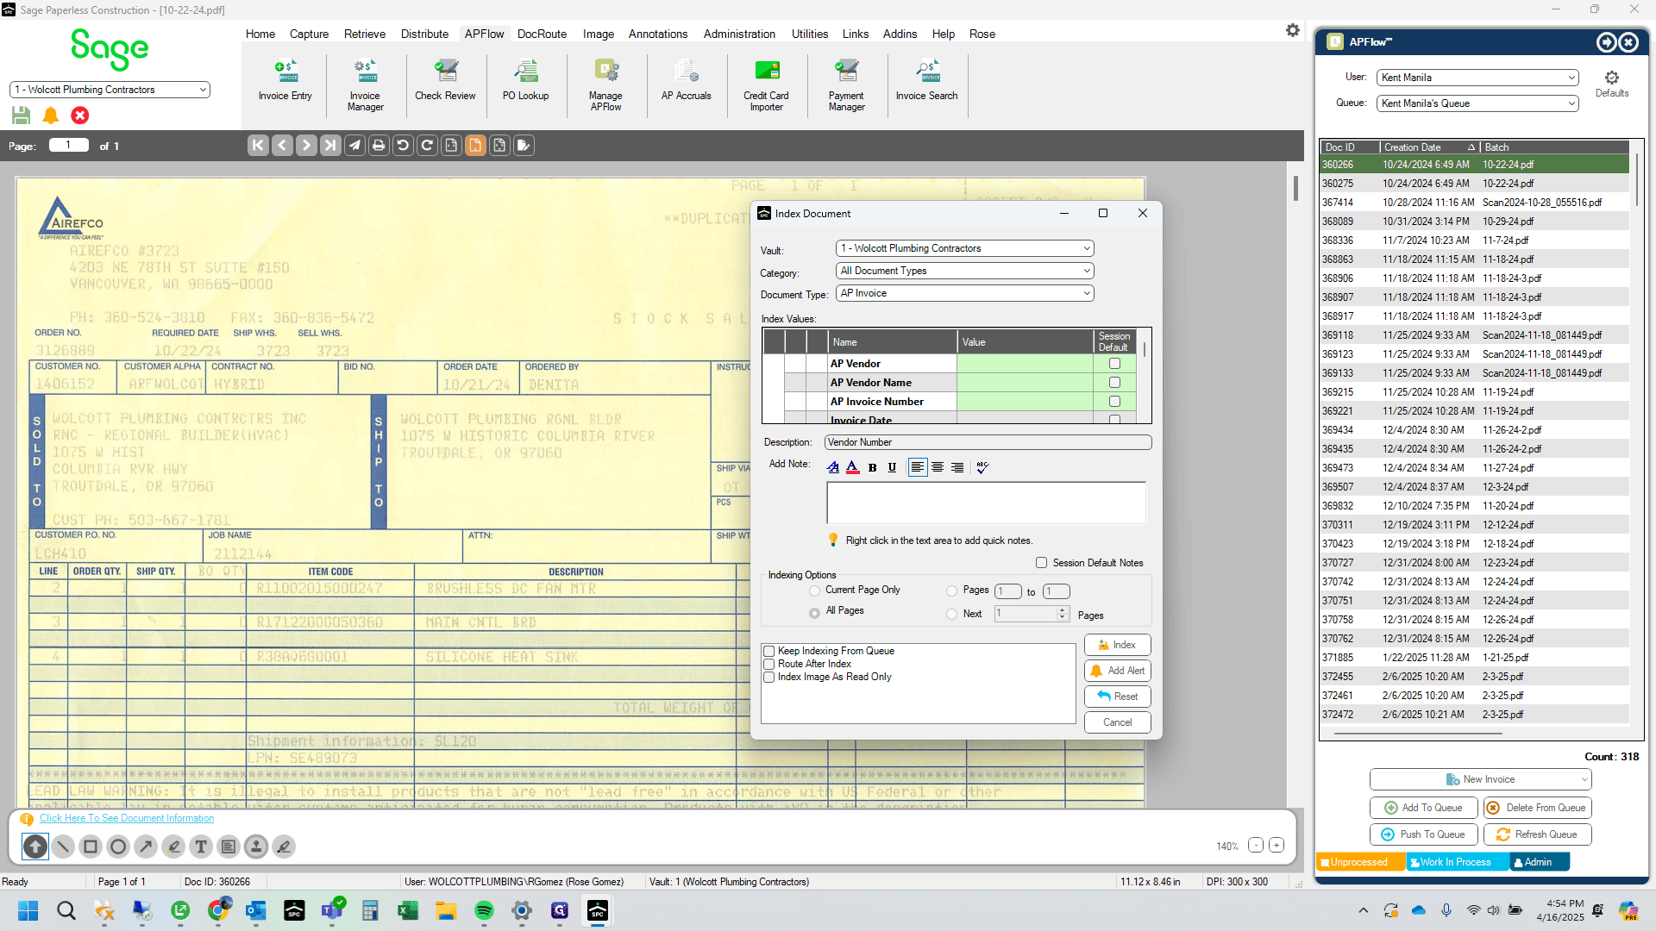Open Invoice Search

tap(926, 80)
